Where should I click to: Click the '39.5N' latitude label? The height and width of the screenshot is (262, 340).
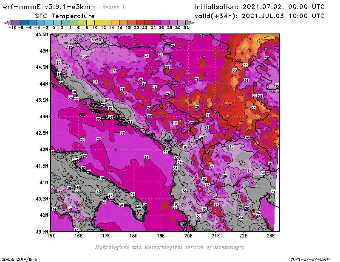coord(42,232)
